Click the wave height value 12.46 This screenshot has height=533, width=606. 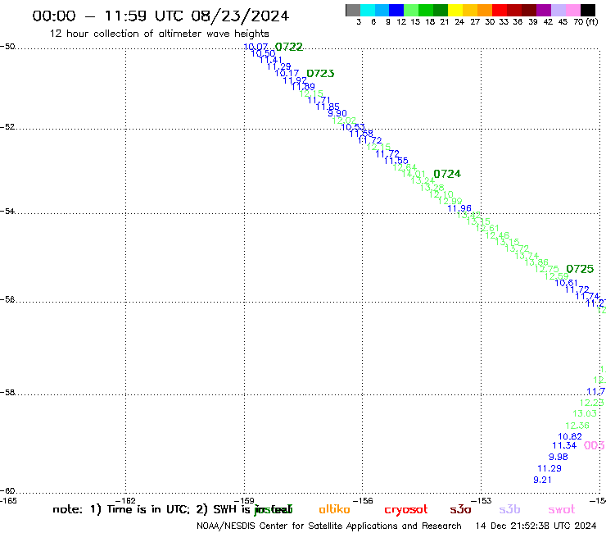pos(497,235)
